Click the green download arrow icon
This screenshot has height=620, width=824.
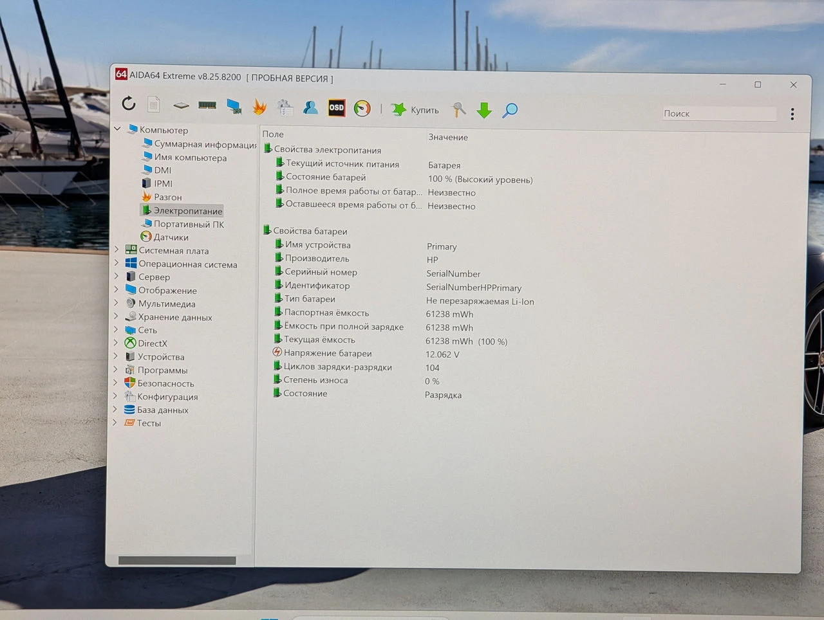[x=484, y=111]
